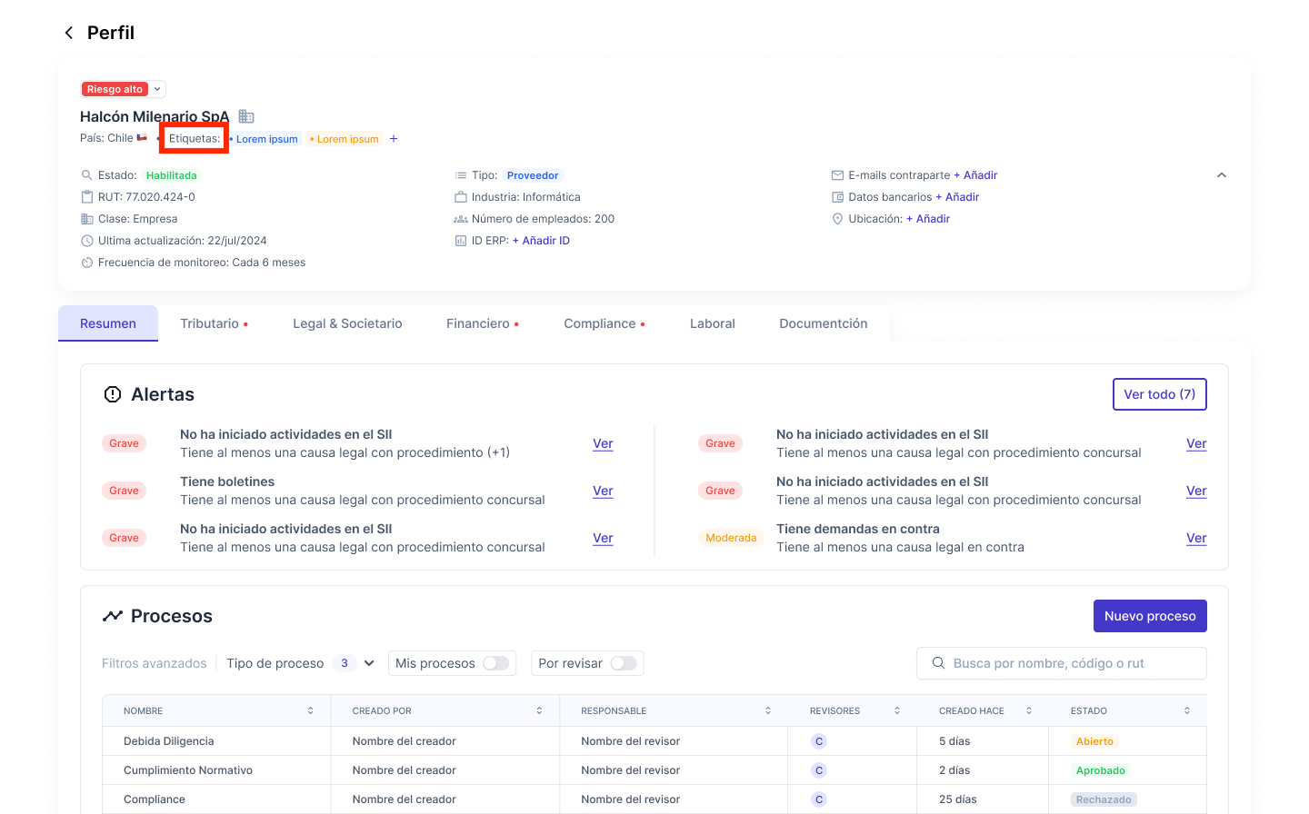Switch to the Tributario tab
This screenshot has height=814, width=1309.
point(210,323)
